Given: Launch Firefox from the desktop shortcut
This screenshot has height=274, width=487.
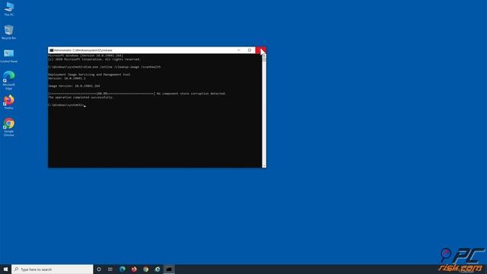Looking at the screenshot, I should coord(8,102).
